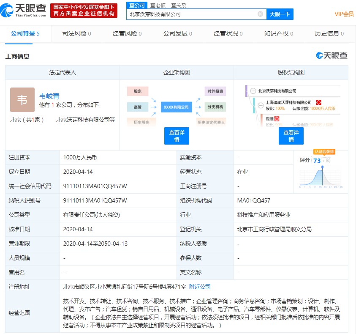This screenshot has width=356, height=334.
Task: Open the 附近公司 link
Action: (x=200, y=287)
